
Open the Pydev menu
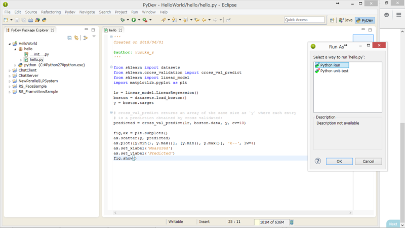tap(70, 12)
